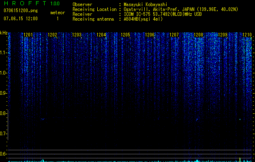
Task: Click the 1202 time marker
Action: click(53, 34)
